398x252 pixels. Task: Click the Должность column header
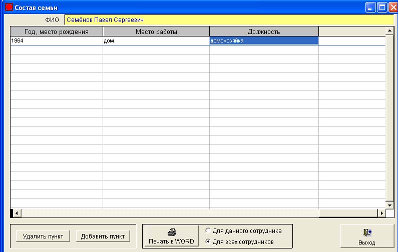(264, 31)
